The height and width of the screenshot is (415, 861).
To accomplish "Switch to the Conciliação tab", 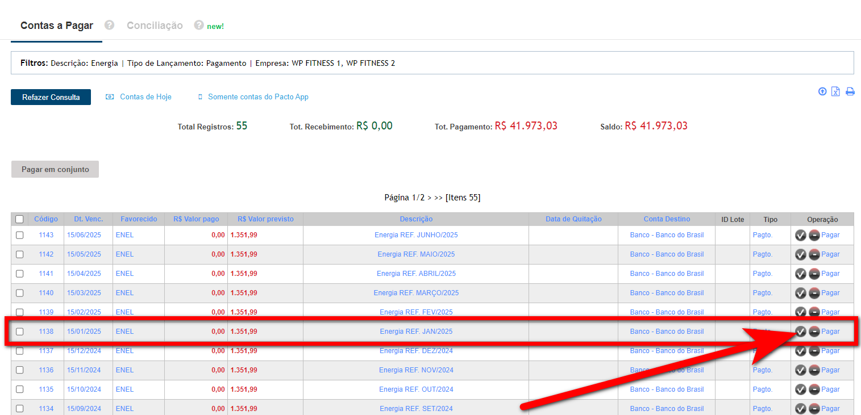I will tap(155, 26).
